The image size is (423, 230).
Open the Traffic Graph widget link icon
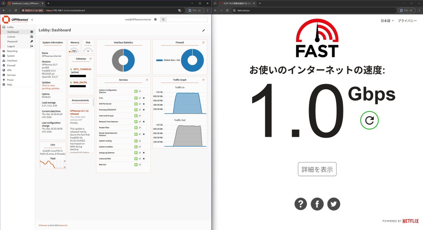[x=203, y=80]
